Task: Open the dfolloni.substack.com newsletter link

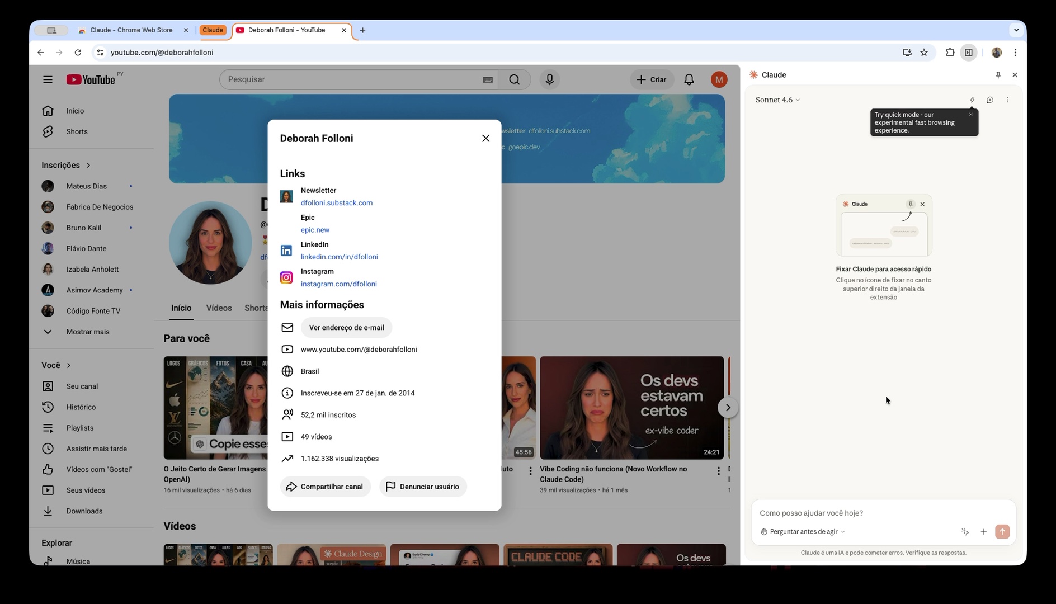Action: [337, 203]
